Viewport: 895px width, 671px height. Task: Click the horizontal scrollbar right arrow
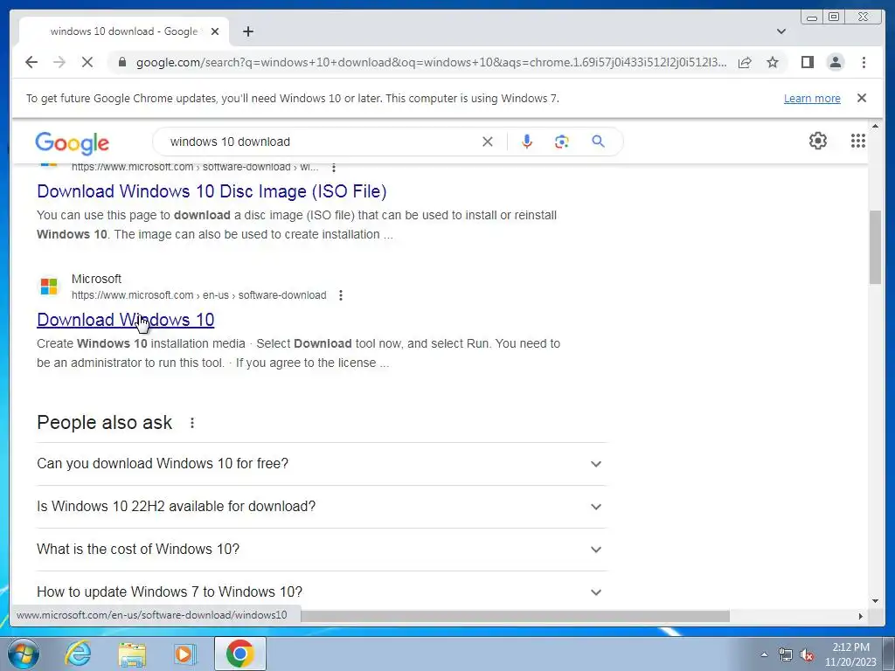tap(861, 616)
